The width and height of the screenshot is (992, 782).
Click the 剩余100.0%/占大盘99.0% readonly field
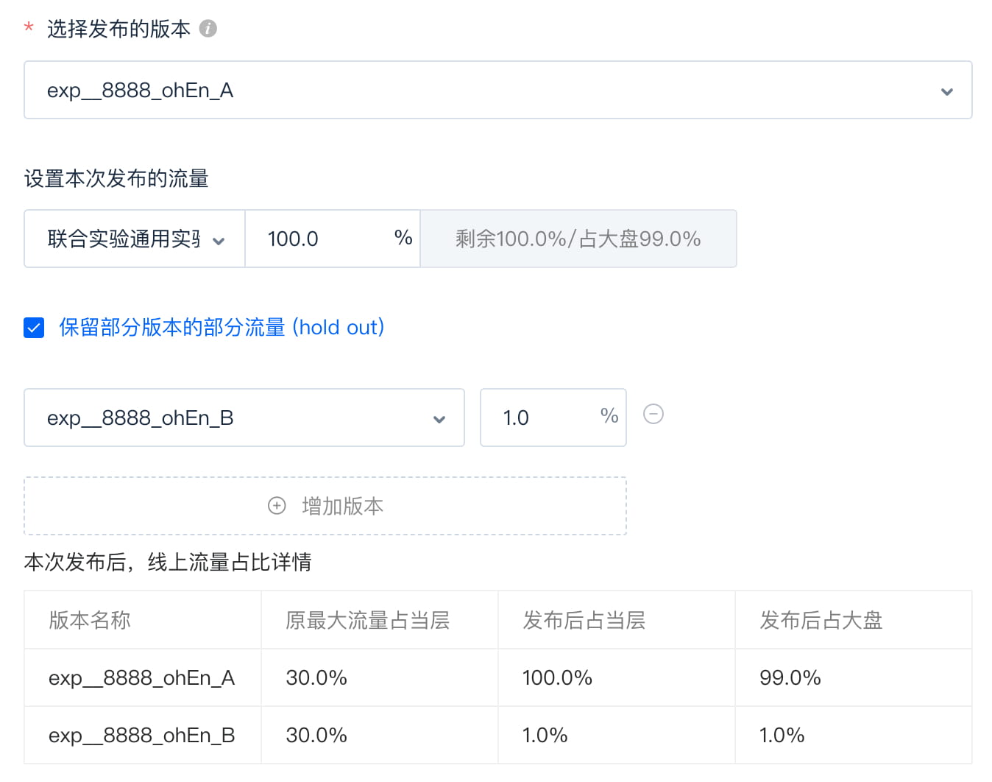coord(578,239)
